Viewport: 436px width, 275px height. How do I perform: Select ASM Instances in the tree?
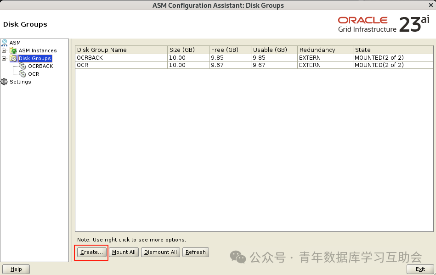(x=38, y=51)
